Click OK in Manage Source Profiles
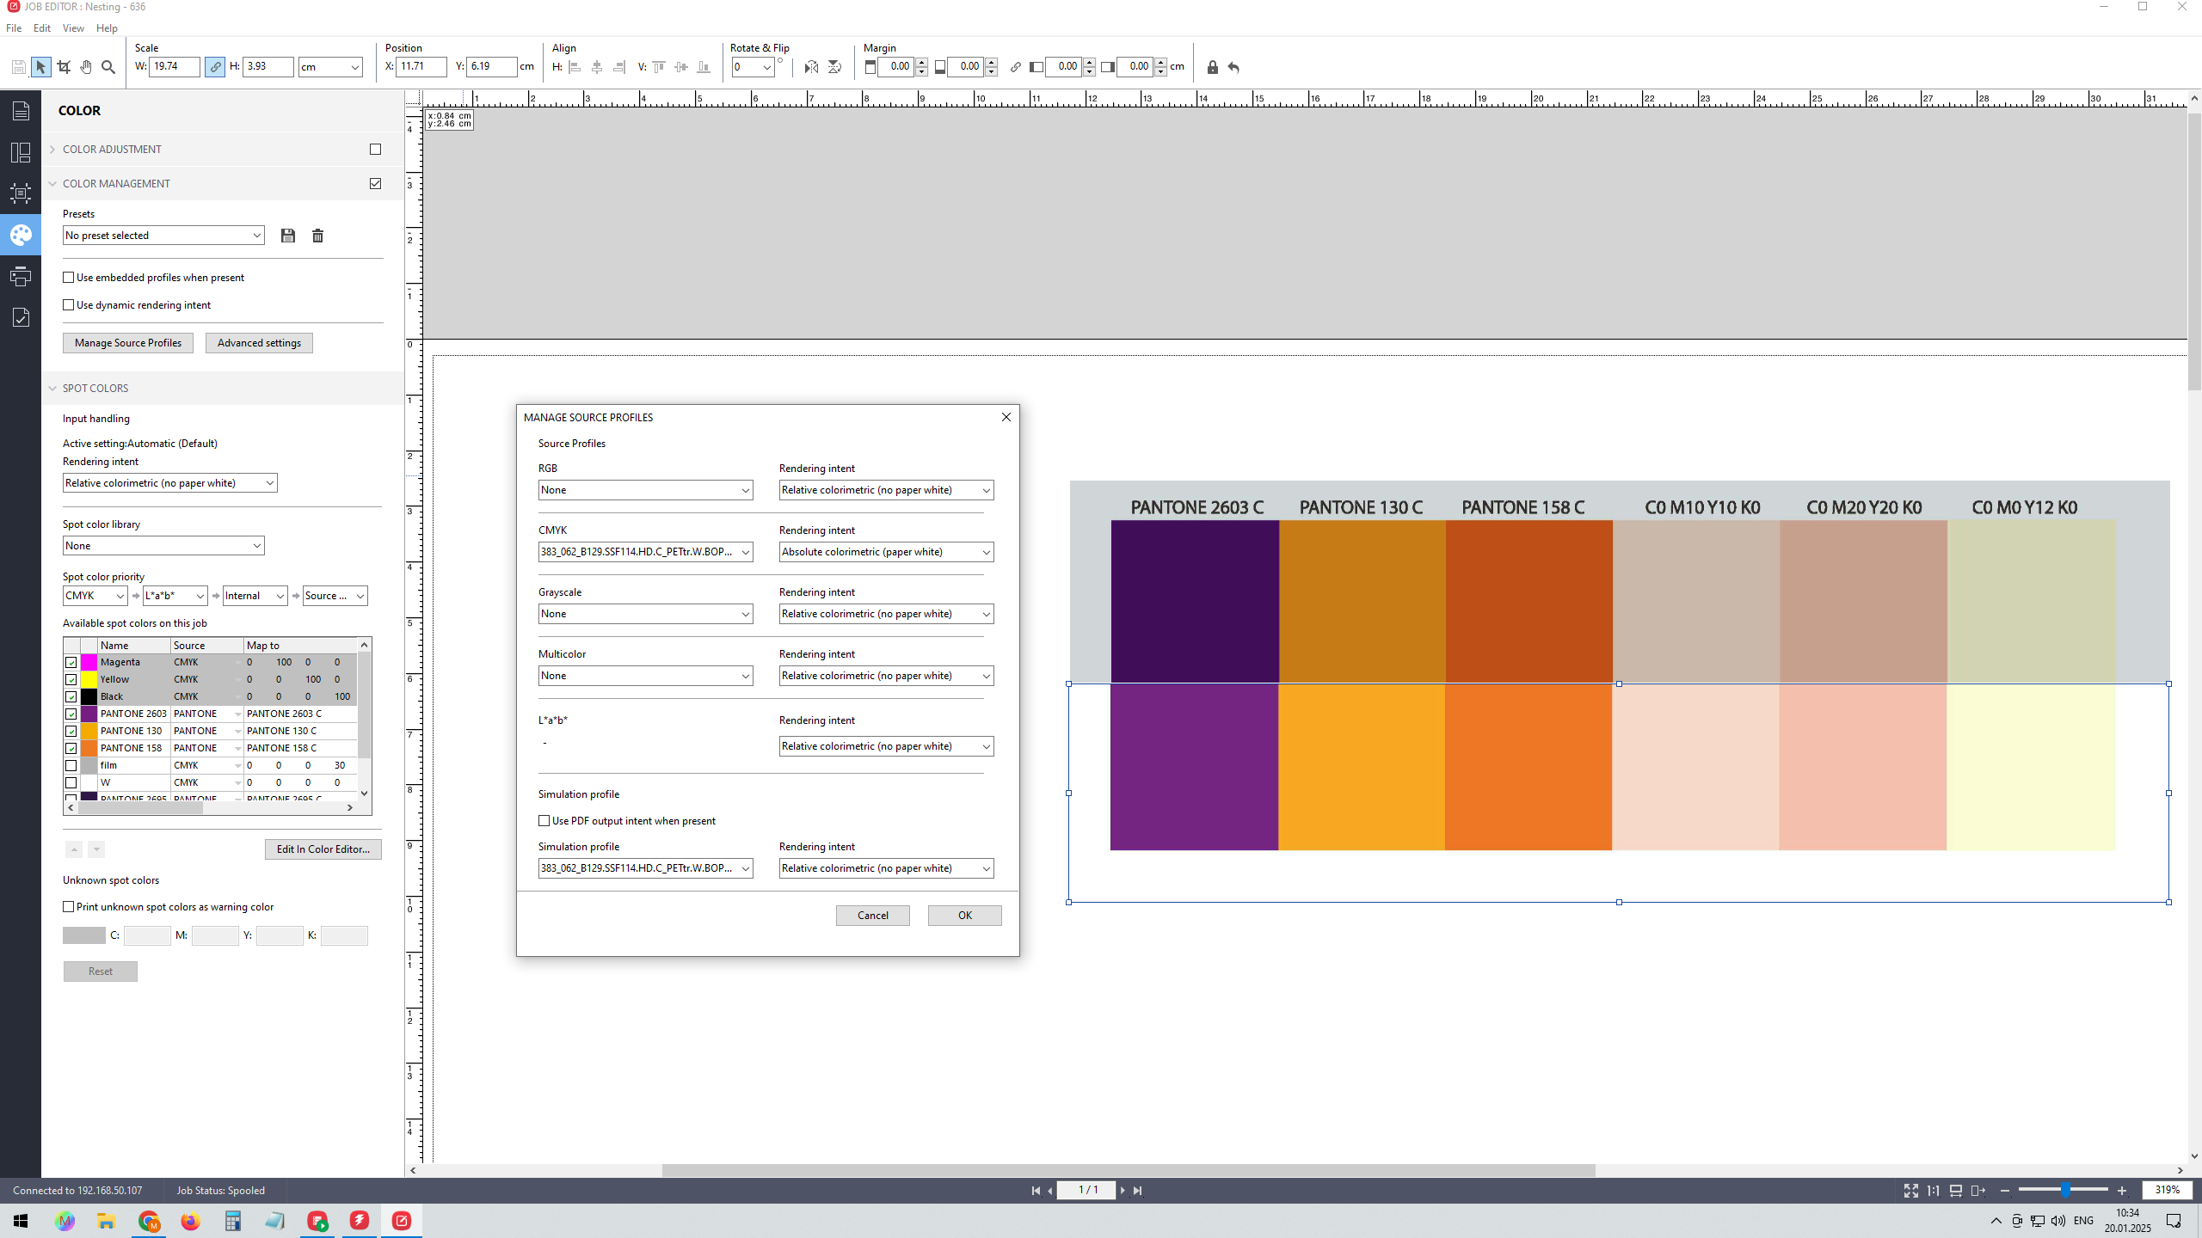Screen dimensions: 2202x1238 tap(964, 916)
